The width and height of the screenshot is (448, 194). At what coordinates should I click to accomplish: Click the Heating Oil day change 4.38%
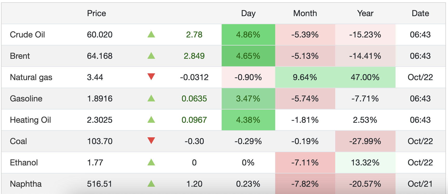click(248, 120)
